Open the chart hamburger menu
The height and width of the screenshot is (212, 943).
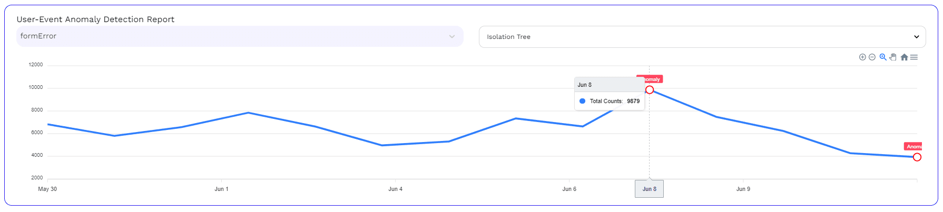[x=914, y=57]
